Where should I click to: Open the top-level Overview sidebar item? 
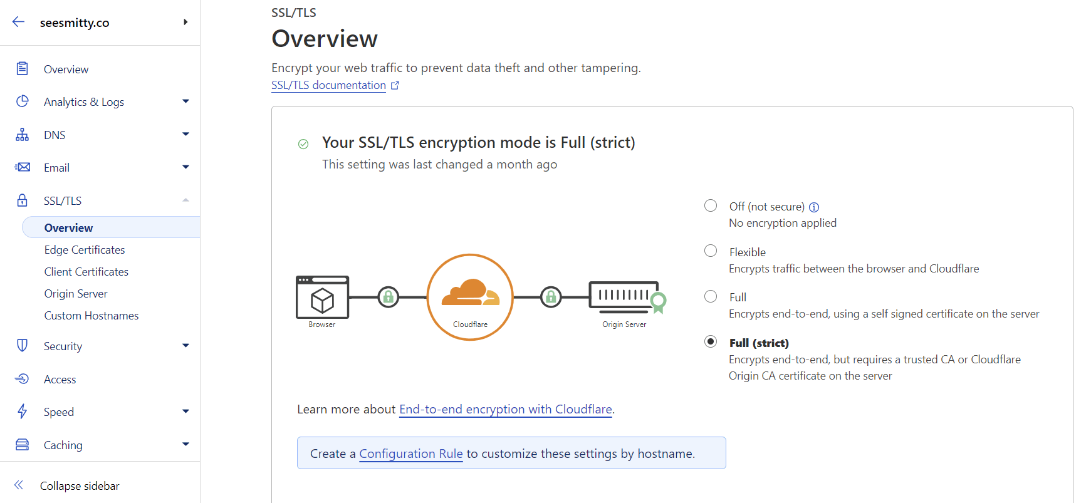66,69
